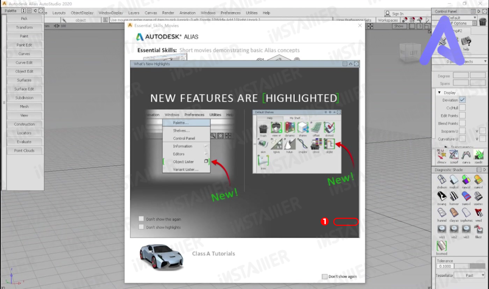
Task: Select the vis2 visualization icon
Action: (x=454, y=229)
